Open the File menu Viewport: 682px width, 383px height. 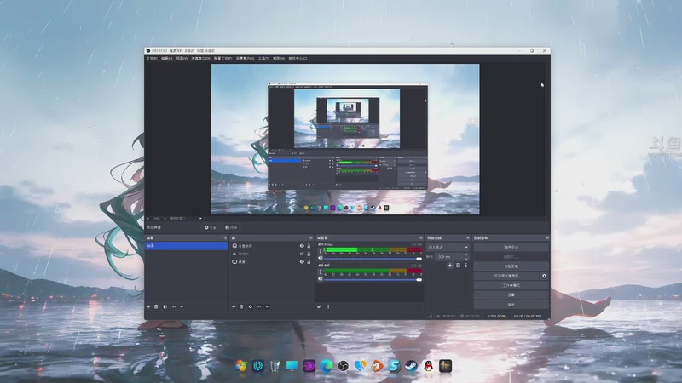pyautogui.click(x=152, y=58)
